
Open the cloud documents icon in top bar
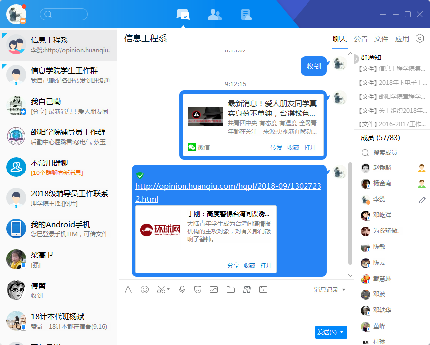[246, 14]
